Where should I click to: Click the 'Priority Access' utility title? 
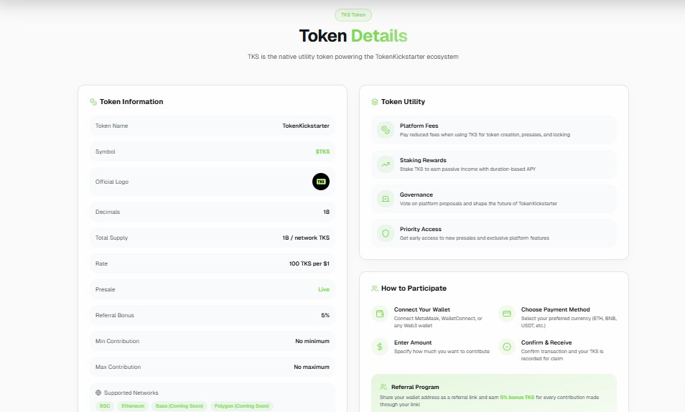click(420, 230)
